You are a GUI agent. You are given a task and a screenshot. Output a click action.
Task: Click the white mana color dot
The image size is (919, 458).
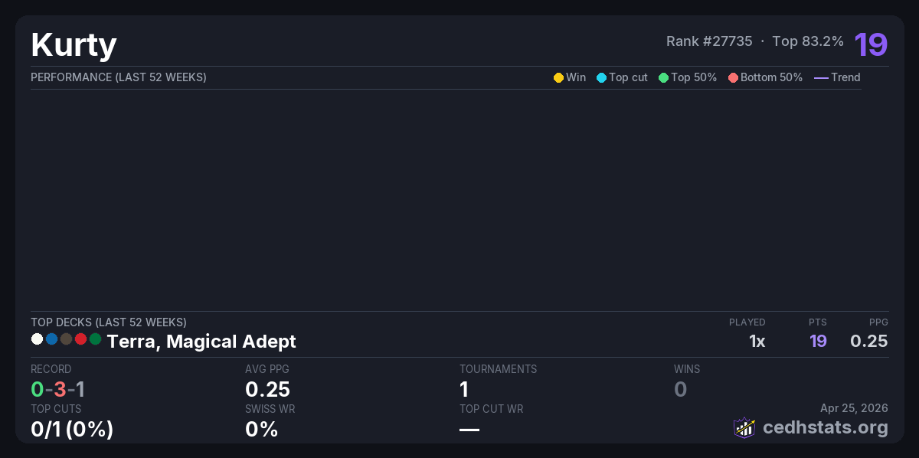coord(37,339)
